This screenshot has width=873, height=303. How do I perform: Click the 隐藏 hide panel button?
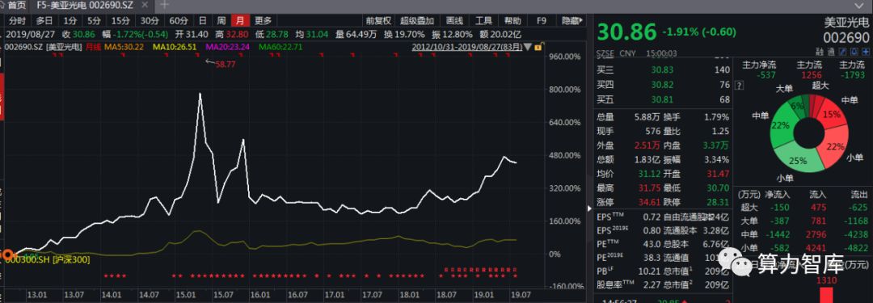(572, 21)
